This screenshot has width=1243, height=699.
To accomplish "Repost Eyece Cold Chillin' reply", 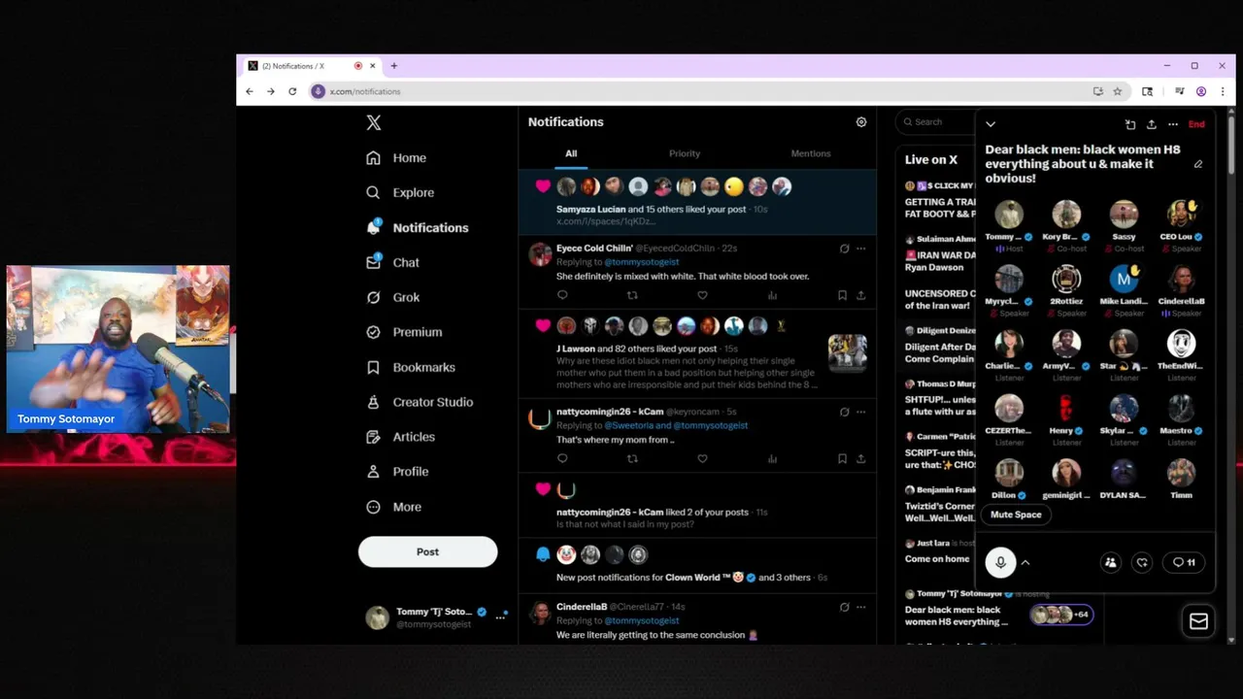I will coord(632,295).
